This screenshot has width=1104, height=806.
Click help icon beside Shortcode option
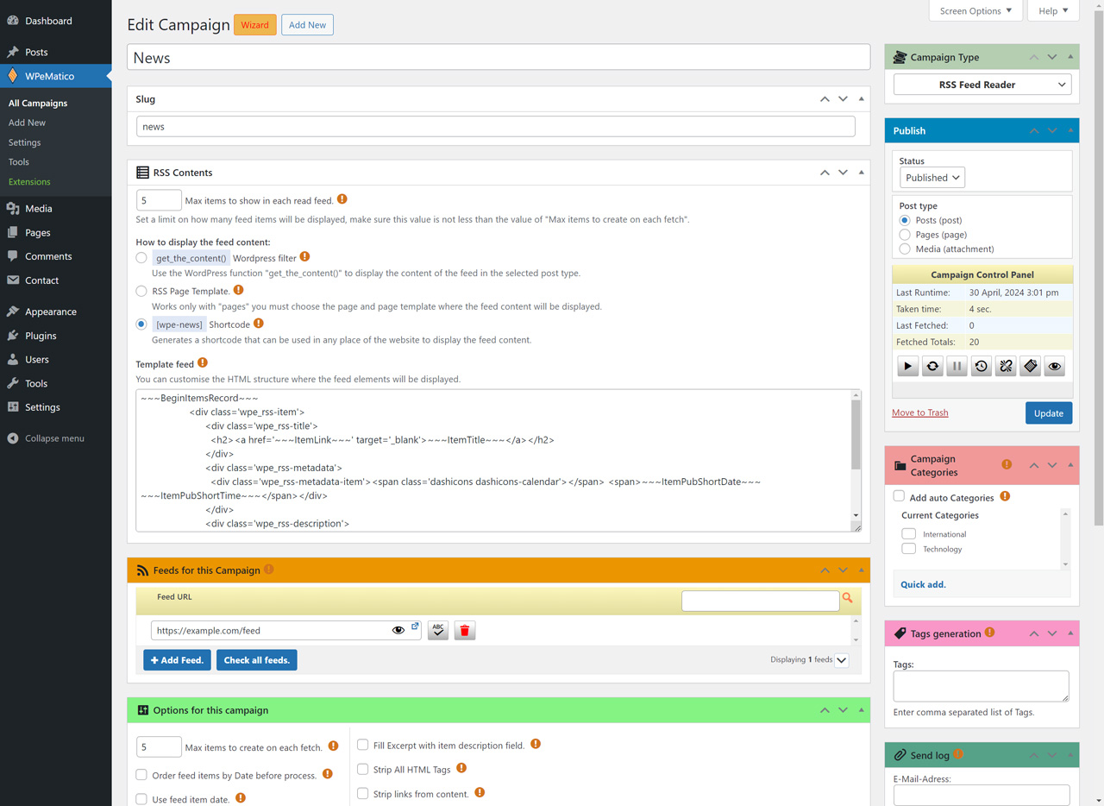259,324
